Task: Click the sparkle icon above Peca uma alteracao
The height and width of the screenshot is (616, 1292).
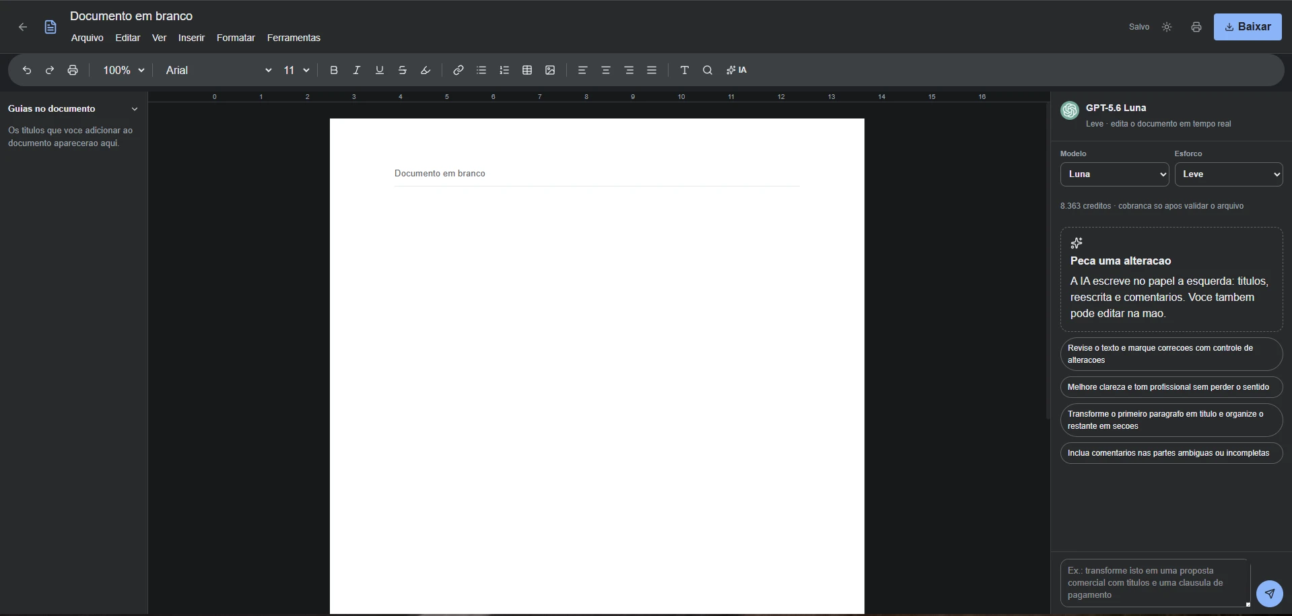Action: 1077,243
